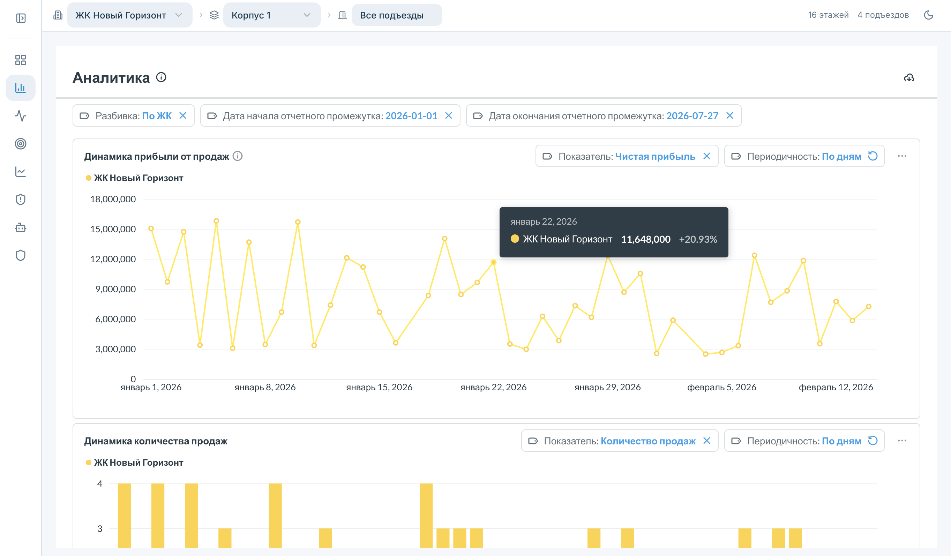
Task: Toggle dark mode moon icon
Action: pyautogui.click(x=928, y=15)
